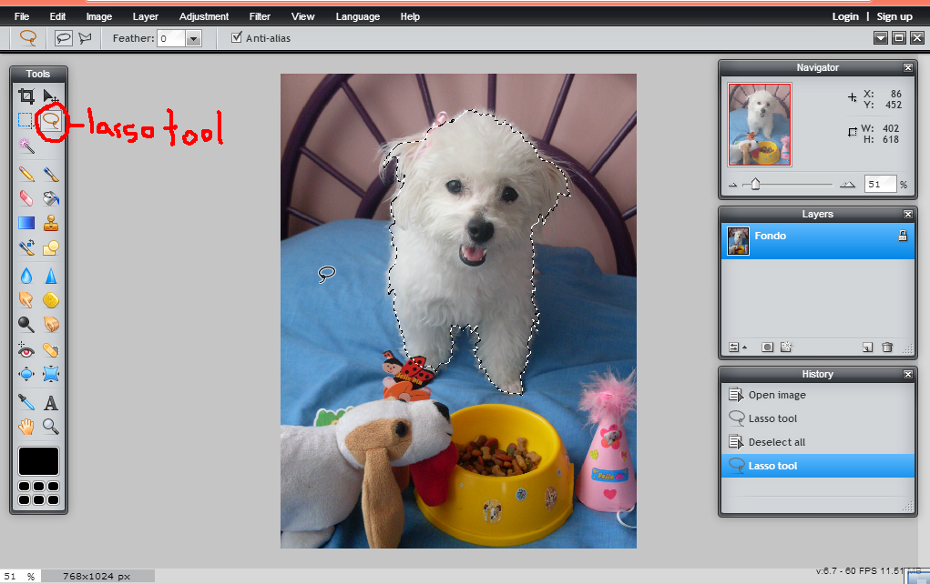This screenshot has width=930, height=584.
Task: Select the Brush tool
Action: pyautogui.click(x=51, y=174)
